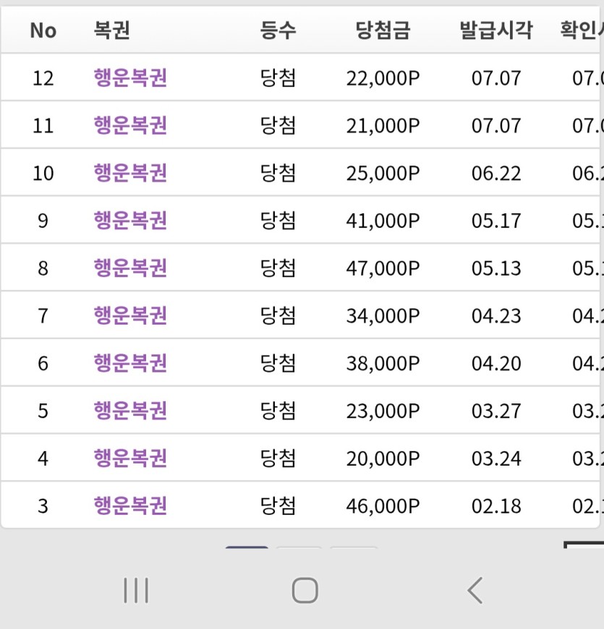Click the 47,000P prize amount

[x=383, y=268]
